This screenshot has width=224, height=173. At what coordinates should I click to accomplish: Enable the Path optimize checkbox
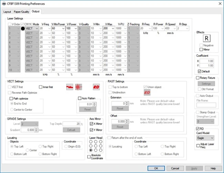(x=11, y=99)
